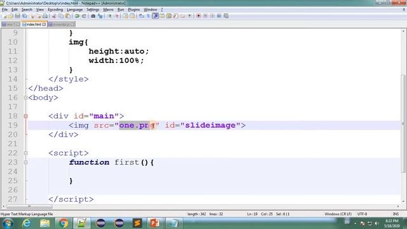This screenshot has height=229, width=407.
Task: Open the Encoding menu
Action: pos(55,10)
